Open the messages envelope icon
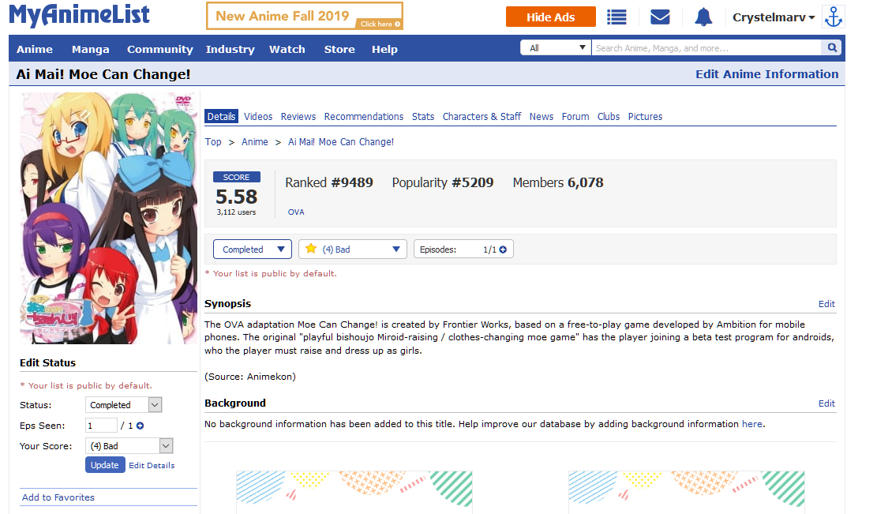 (660, 17)
